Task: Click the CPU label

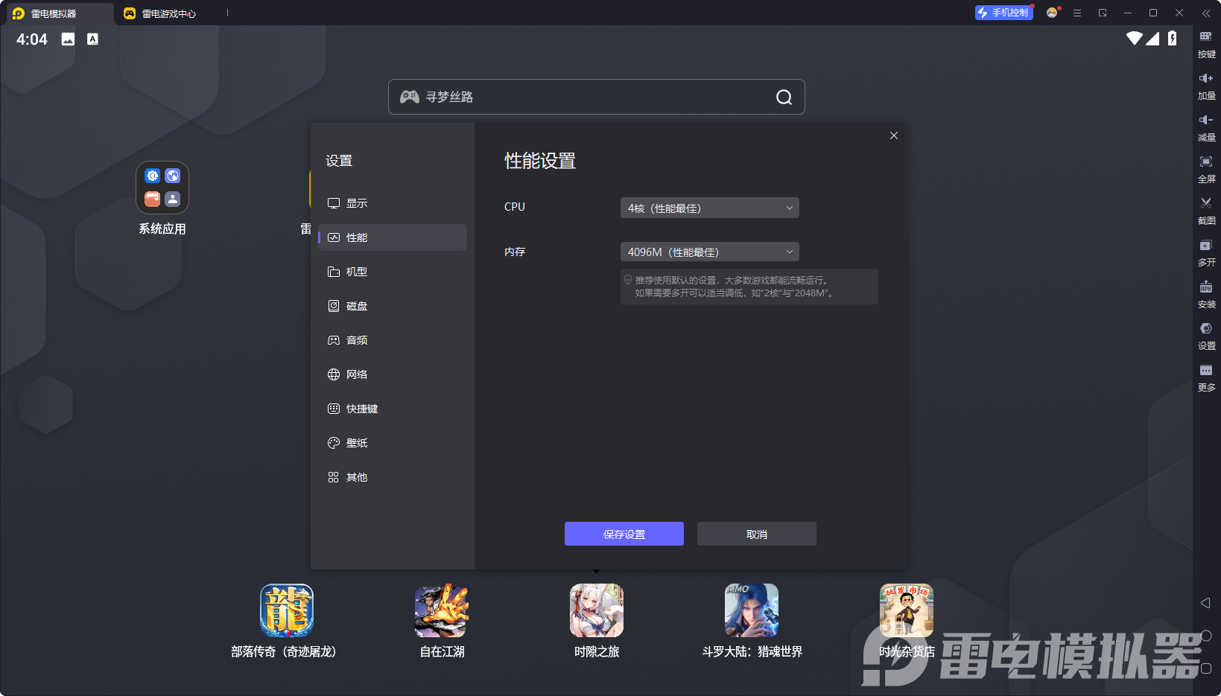Action: tap(515, 207)
